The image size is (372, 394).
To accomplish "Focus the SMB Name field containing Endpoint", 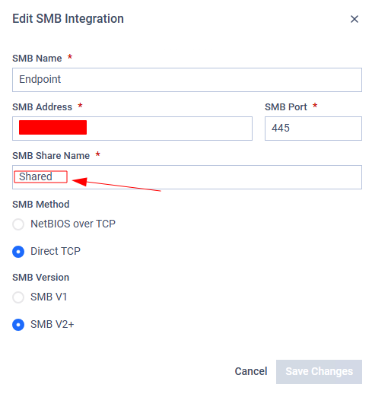I will pyautogui.click(x=187, y=80).
